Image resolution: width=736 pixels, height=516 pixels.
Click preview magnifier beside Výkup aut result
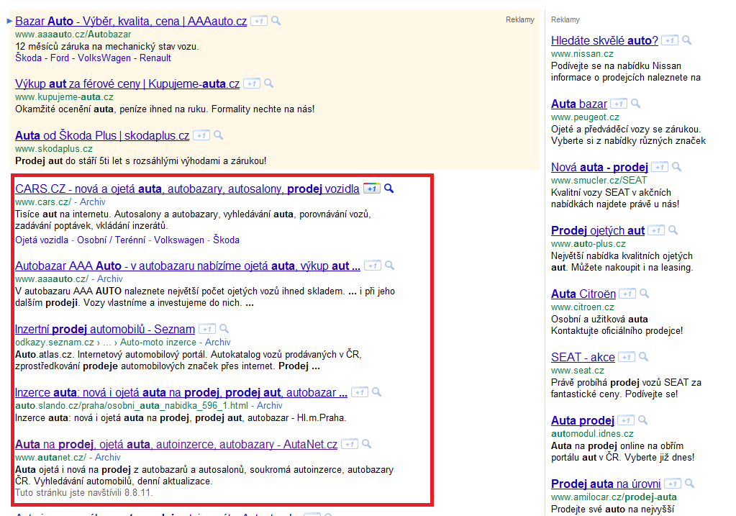click(269, 83)
